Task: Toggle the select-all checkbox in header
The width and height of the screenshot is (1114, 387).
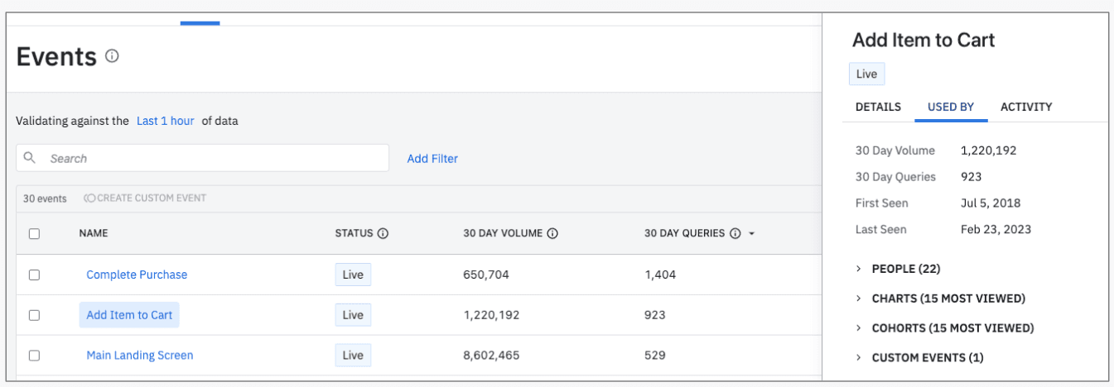Action: click(x=34, y=234)
